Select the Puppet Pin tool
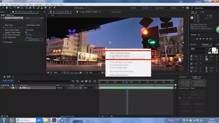This screenshot has height=123, width=219. [x=54, y=8]
